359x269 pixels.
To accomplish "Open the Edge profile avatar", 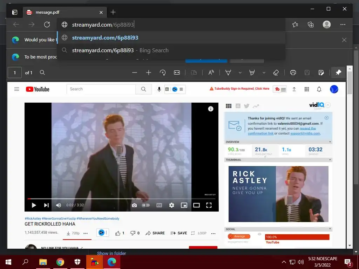I will (x=327, y=25).
